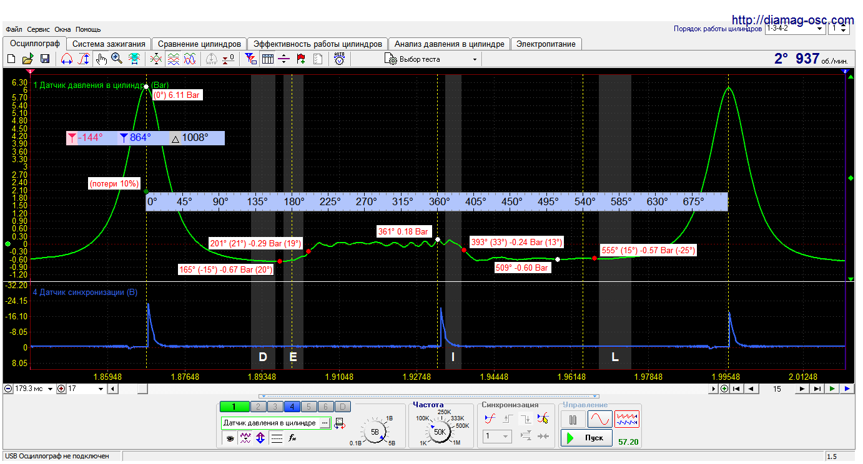
Task: Open the Помощь menu
Action: point(88,29)
